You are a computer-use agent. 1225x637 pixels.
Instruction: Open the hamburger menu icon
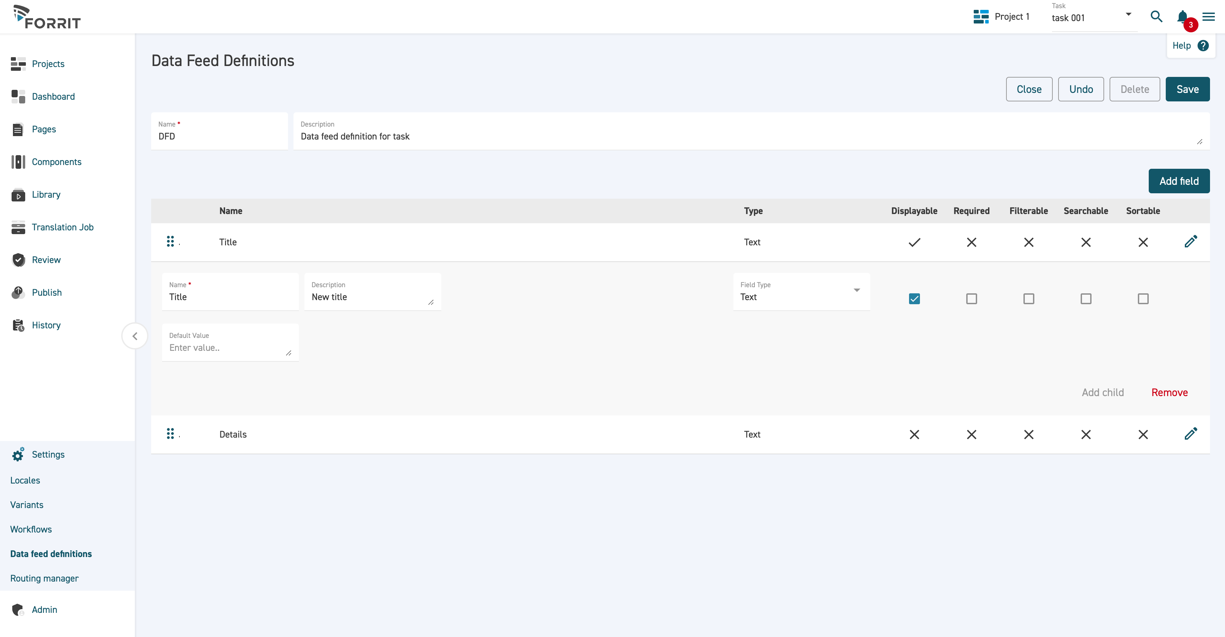tap(1208, 17)
